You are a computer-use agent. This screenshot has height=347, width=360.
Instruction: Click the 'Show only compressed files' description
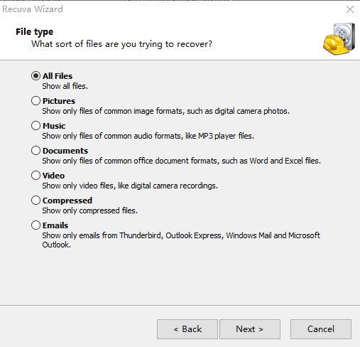point(89,210)
